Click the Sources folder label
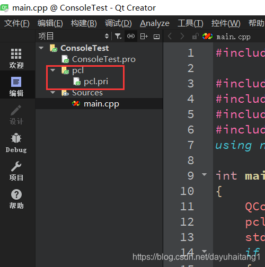 pos(87,93)
